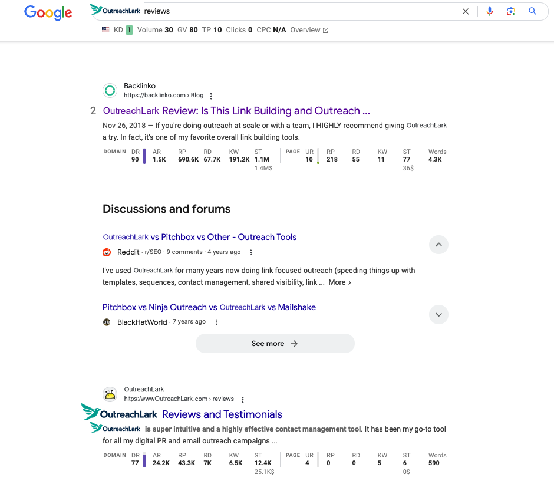Click Backlinko page UR 10 value
The height and width of the screenshot is (484, 554).
[x=309, y=159]
